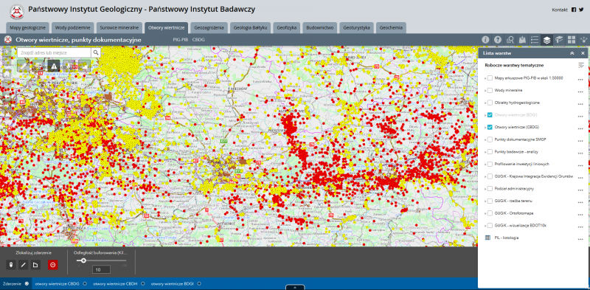This screenshot has height=290, width=590.
Task: Select the line drawing tool
Action: pyautogui.click(x=24, y=265)
